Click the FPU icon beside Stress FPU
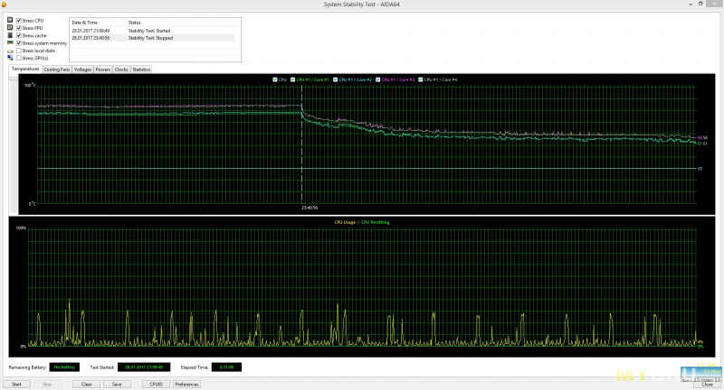Screen dimensions: 724x390 (x=10, y=28)
